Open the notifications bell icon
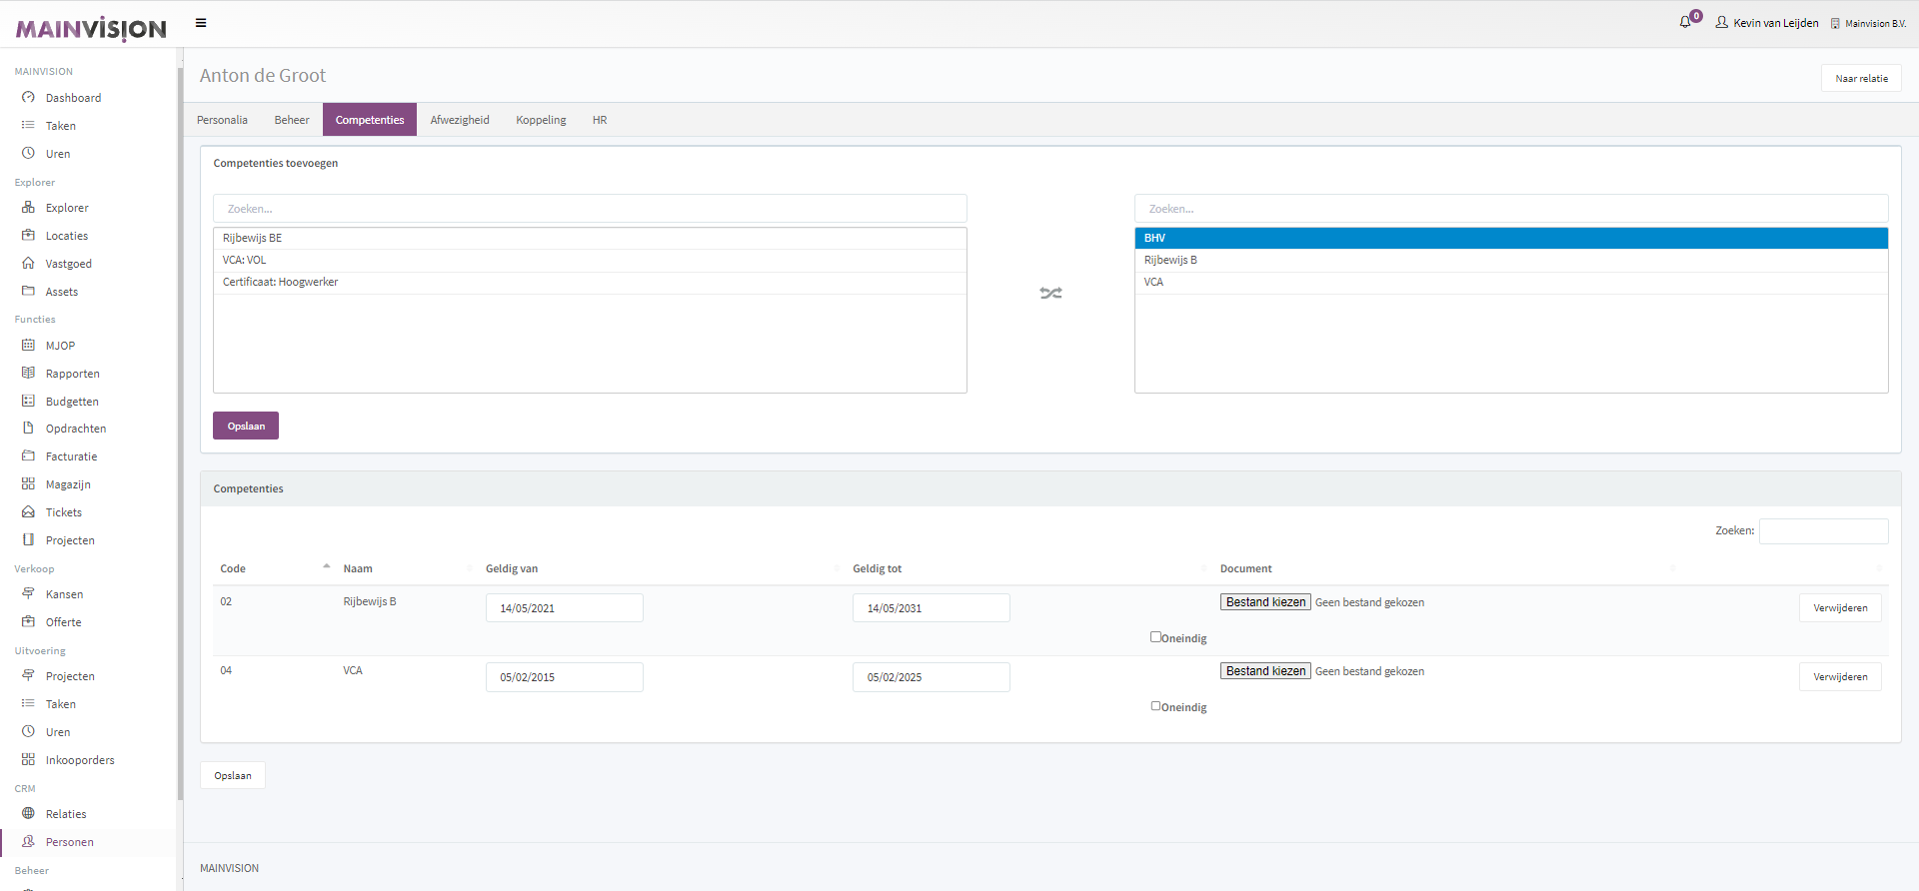The height and width of the screenshot is (891, 1919). point(1685,22)
